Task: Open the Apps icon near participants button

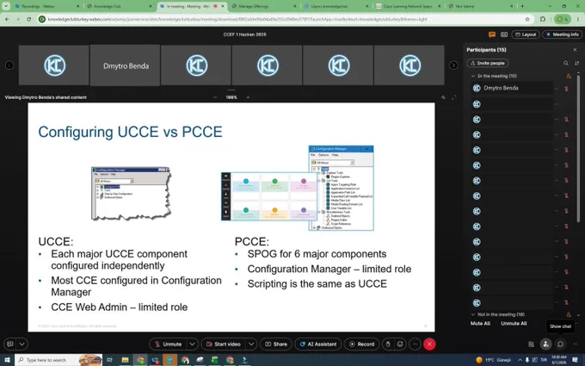Action: pos(531,344)
